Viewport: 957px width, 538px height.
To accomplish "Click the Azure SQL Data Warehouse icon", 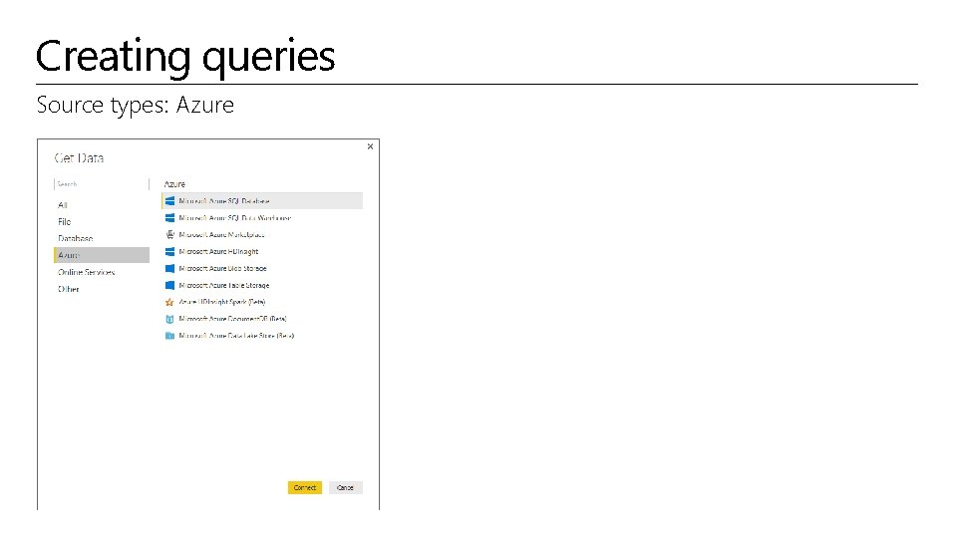I will tap(169, 218).
